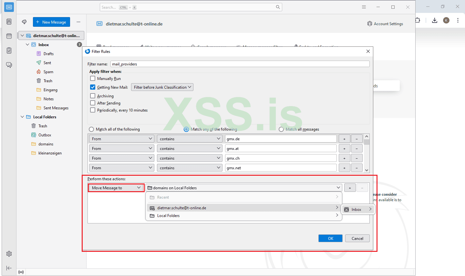This screenshot has height=276, width=465.
Task: Click the browser downloads icon behind Thunderbird
Action: [435, 20]
